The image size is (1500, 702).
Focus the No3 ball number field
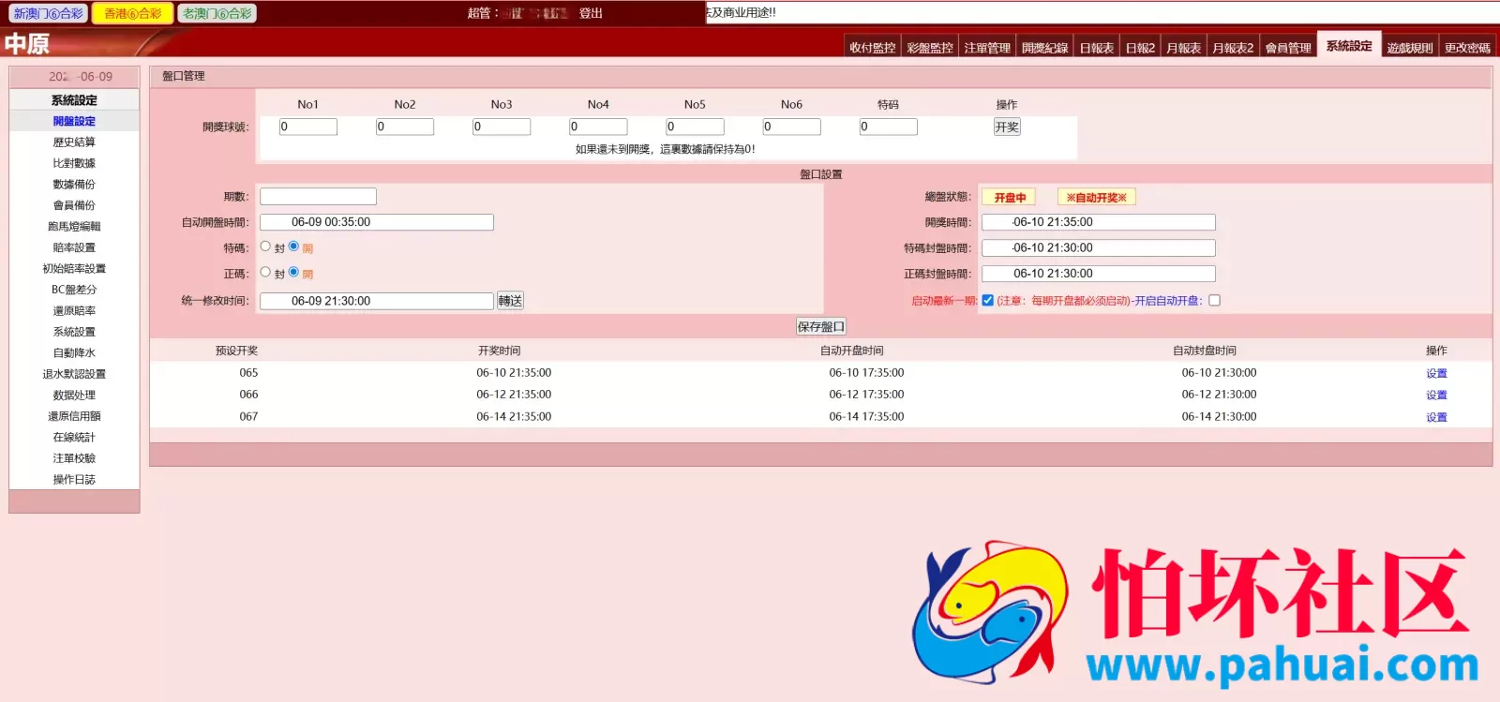[502, 127]
